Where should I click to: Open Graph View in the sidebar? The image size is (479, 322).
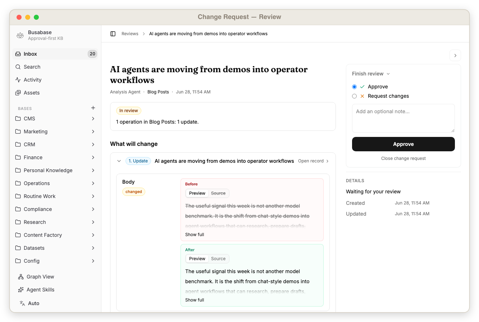coord(56,277)
